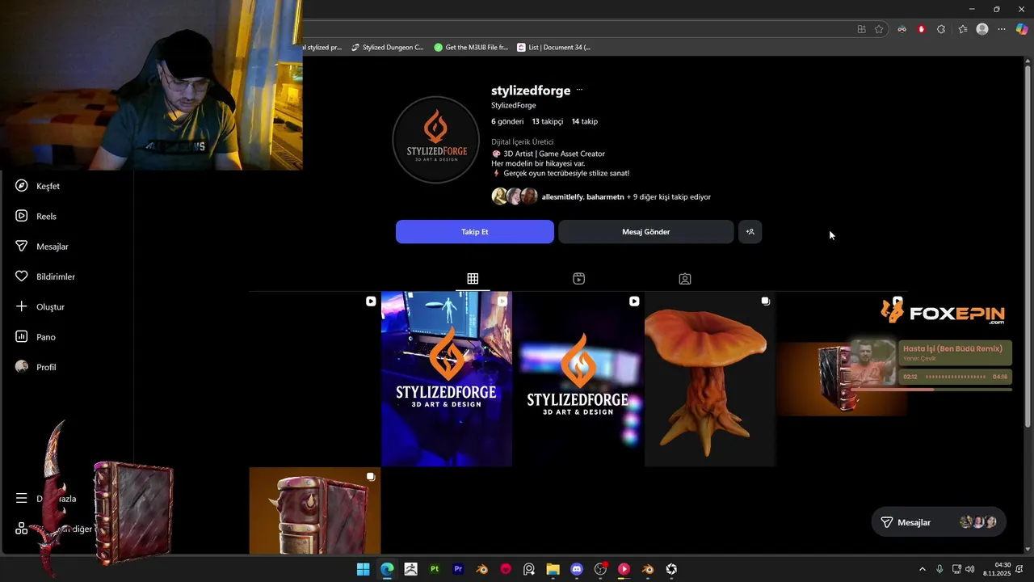Open the 14 takip following list
Viewport: 1034px width, 582px height.
(x=585, y=121)
